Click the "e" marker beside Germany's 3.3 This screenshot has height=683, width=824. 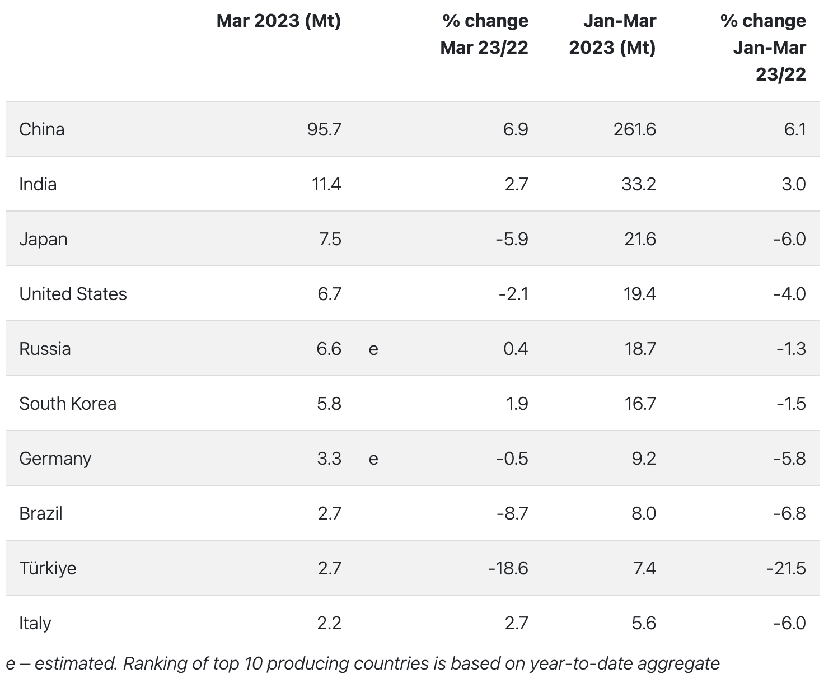[x=373, y=459]
